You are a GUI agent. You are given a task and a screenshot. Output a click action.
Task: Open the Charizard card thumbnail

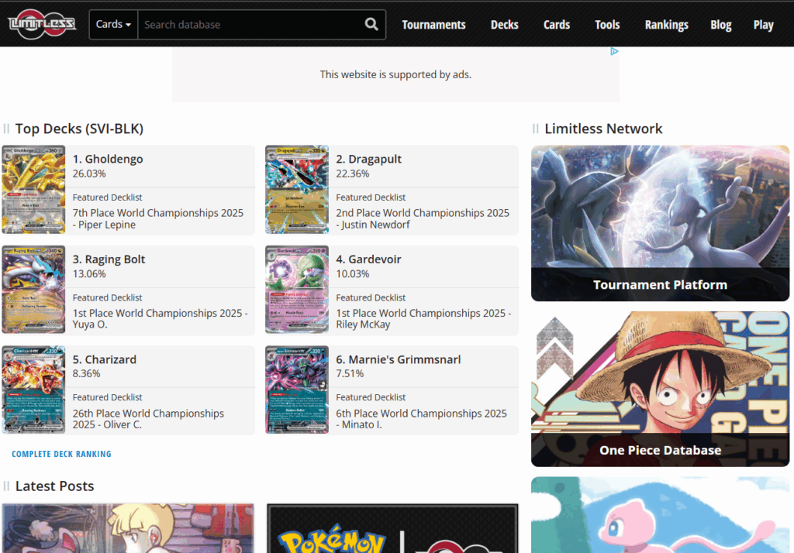[x=33, y=390]
